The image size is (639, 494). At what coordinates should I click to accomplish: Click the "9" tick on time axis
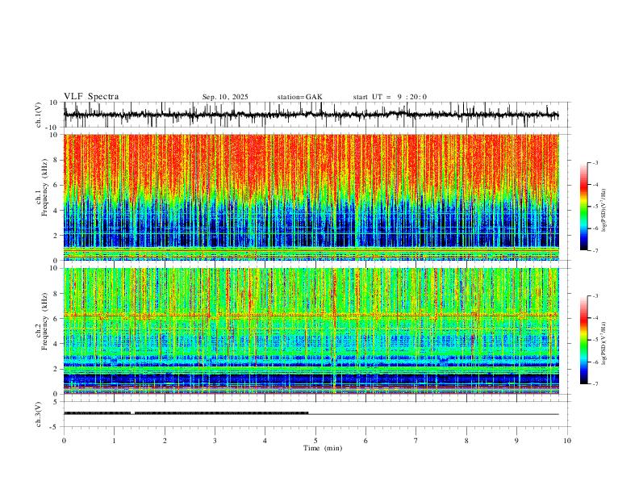(516, 441)
